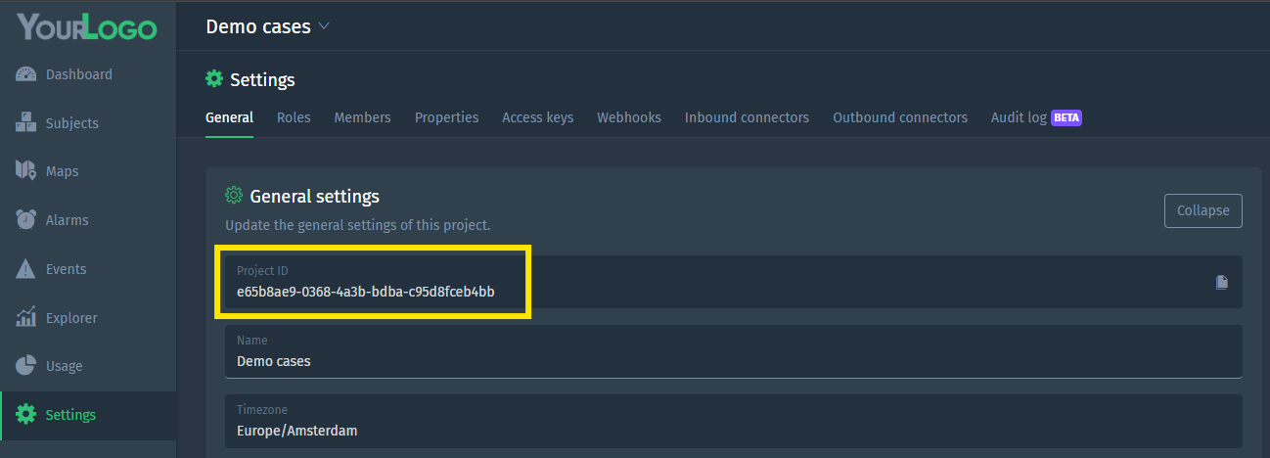The height and width of the screenshot is (458, 1270).
Task: Open the Members tab
Action: point(362,117)
